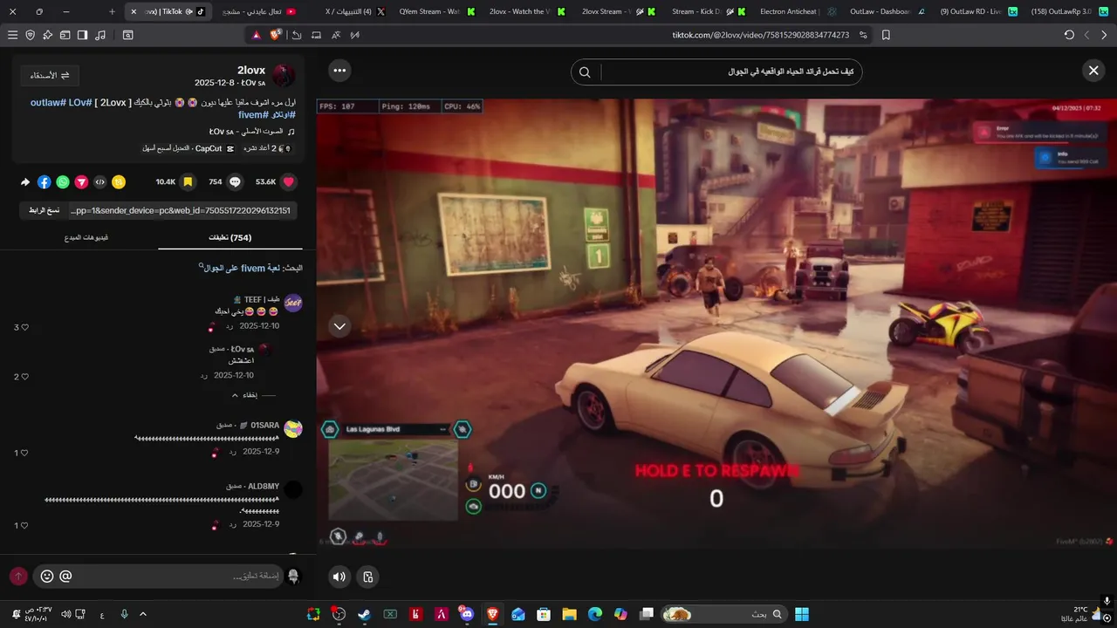The width and height of the screenshot is (1117, 628).
Task: Repost video with the yellow repost icon
Action: 119,181
